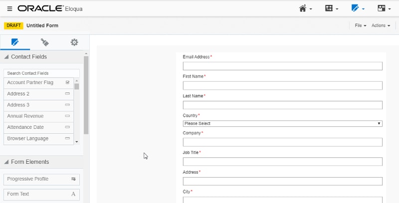
Task: Select the blue pencil fields tab
Action: click(x=15, y=42)
